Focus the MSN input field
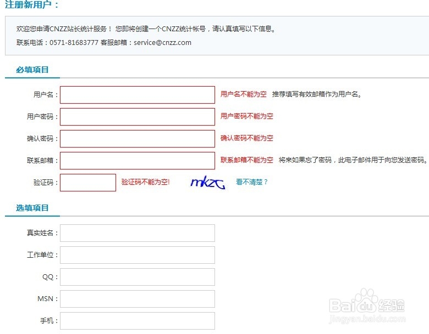429x334 pixels. pyautogui.click(x=137, y=299)
